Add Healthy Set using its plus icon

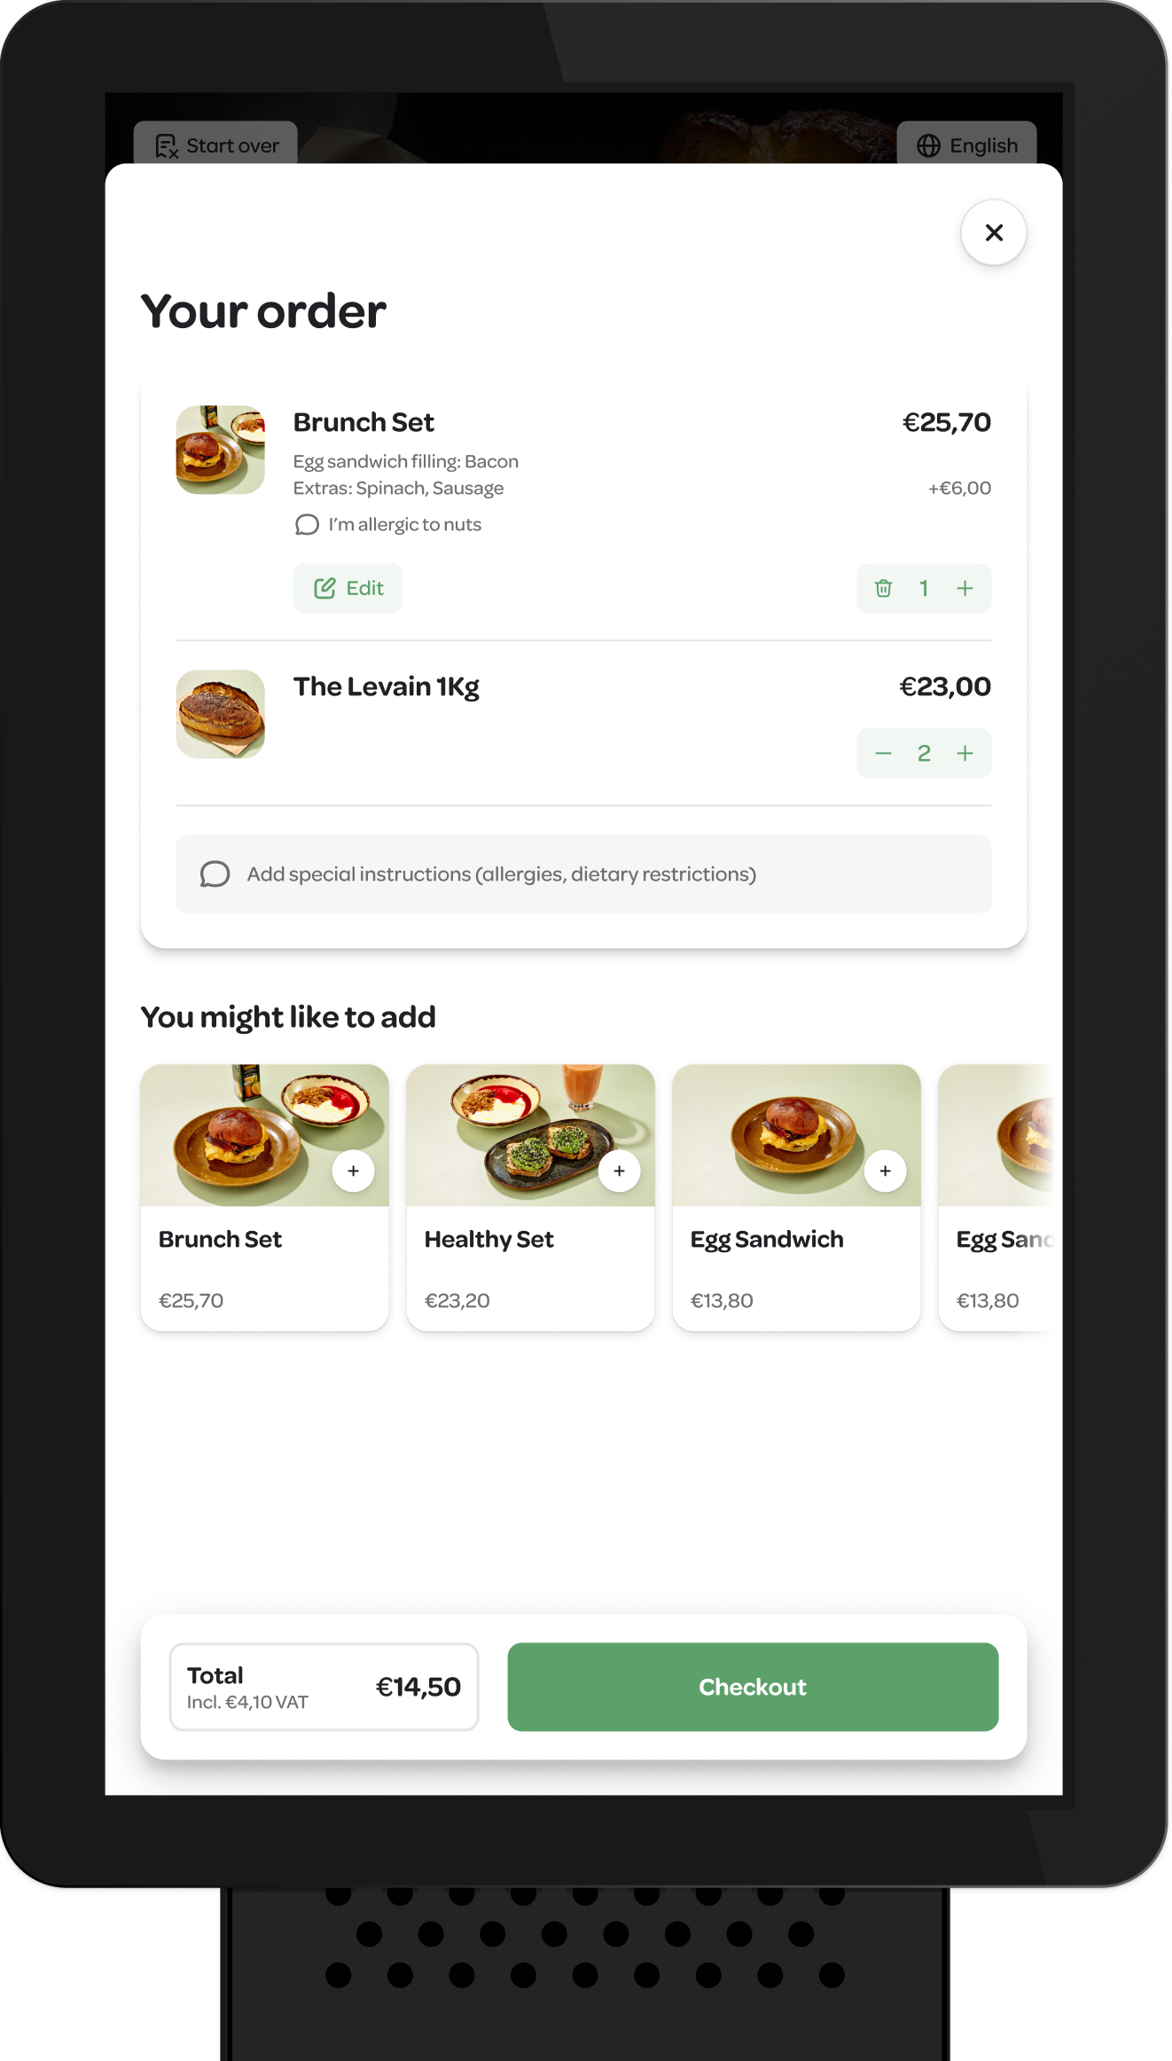(619, 1171)
